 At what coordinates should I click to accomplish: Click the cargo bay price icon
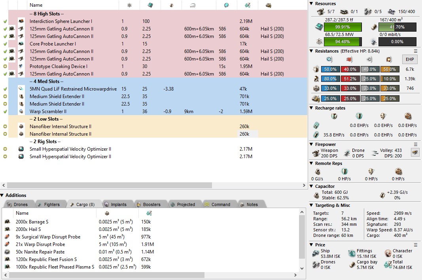[352, 265]
